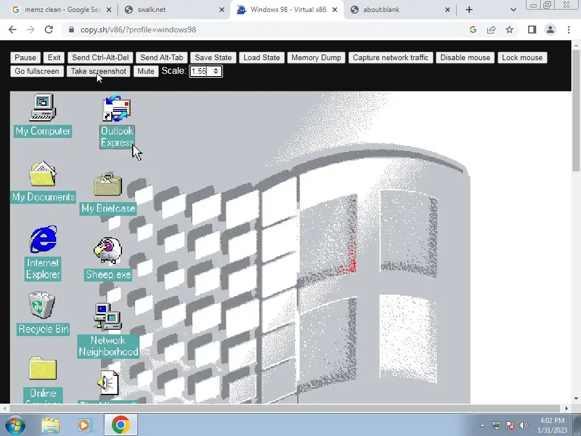Reload the current page
The width and height of the screenshot is (581, 436).
[x=49, y=30]
